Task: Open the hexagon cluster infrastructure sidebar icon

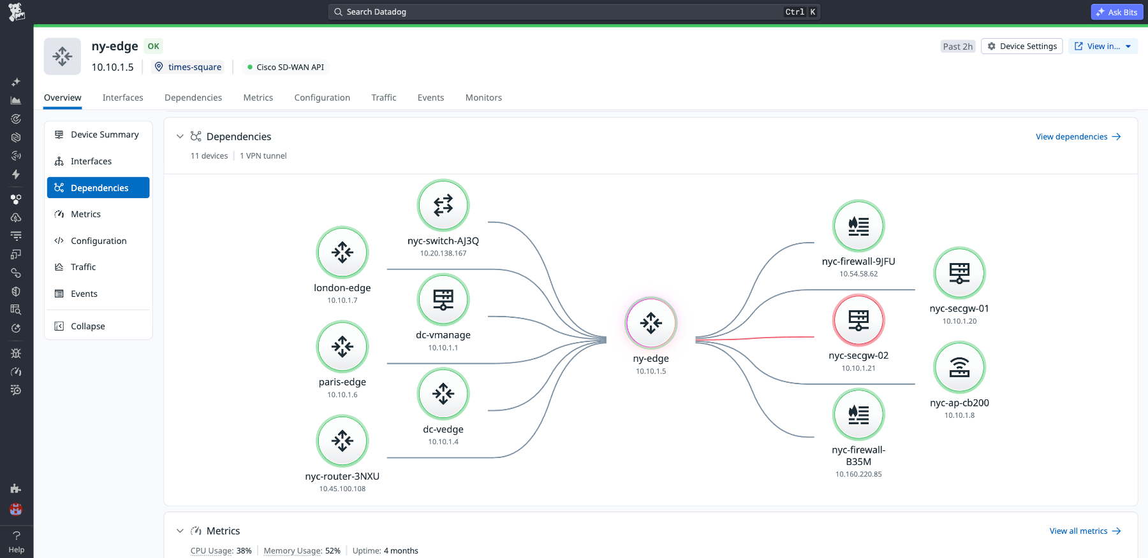Action: (16, 199)
